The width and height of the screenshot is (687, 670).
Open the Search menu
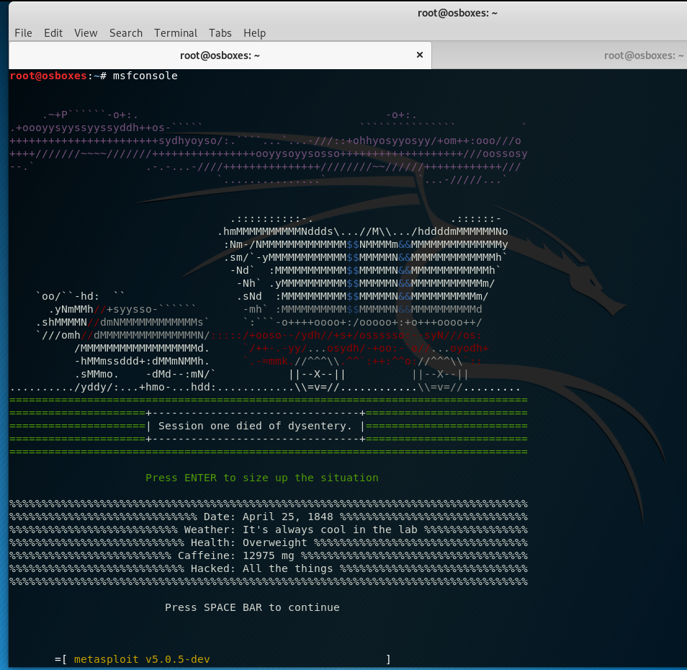pyautogui.click(x=125, y=32)
